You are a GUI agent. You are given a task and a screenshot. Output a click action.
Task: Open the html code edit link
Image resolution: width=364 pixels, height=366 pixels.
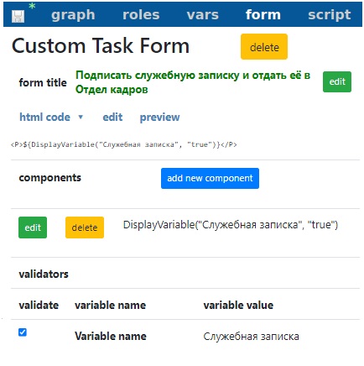click(112, 117)
